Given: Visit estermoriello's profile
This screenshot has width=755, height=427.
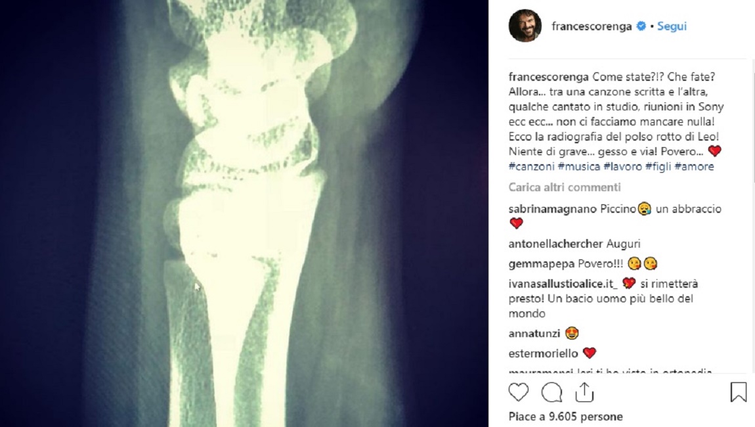Looking at the screenshot, I should click(543, 353).
